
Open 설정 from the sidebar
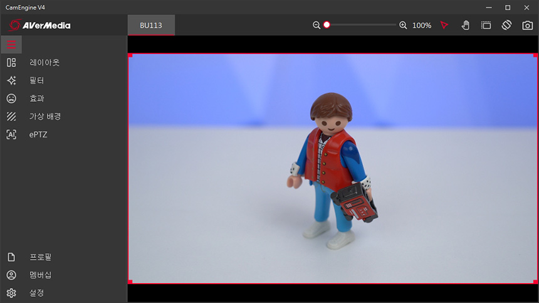(x=36, y=293)
